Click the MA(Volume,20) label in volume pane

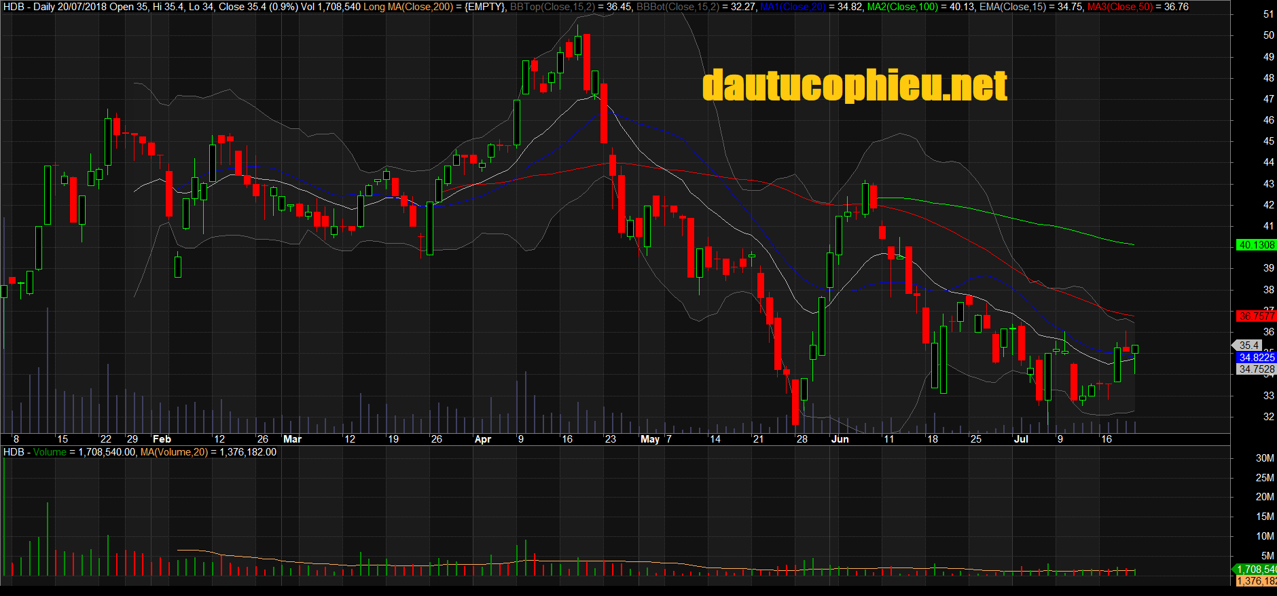[174, 452]
